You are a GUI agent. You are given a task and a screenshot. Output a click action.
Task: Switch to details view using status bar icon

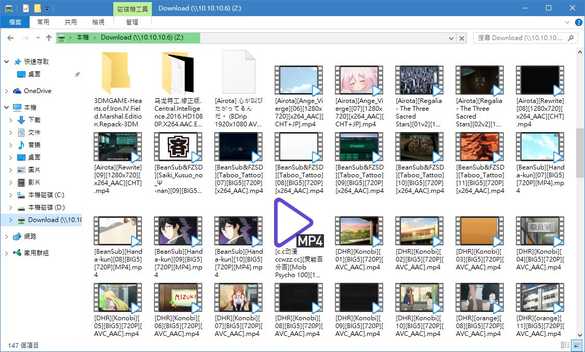[565, 345]
